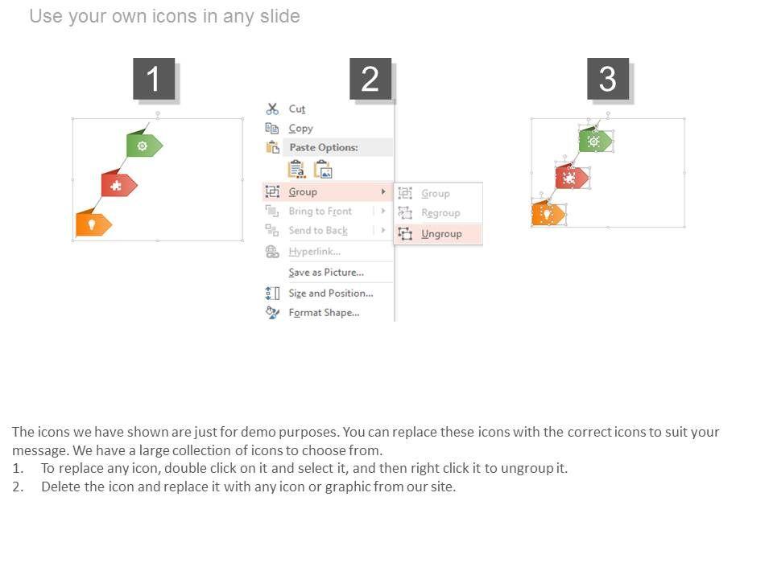Open Size and Position dialog
Screen dimensions: 773x579
point(330,293)
